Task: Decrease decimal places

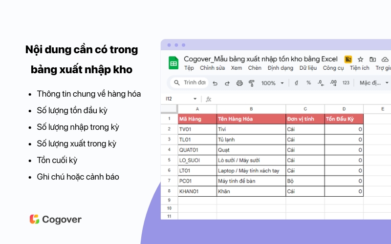Action: [321, 83]
